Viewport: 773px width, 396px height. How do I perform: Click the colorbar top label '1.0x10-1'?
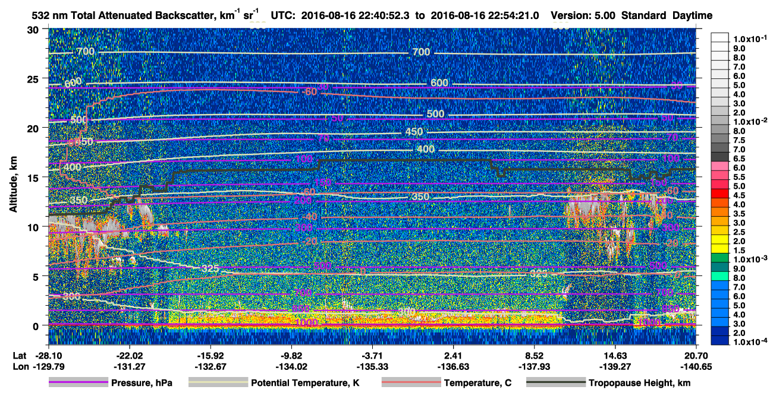750,38
